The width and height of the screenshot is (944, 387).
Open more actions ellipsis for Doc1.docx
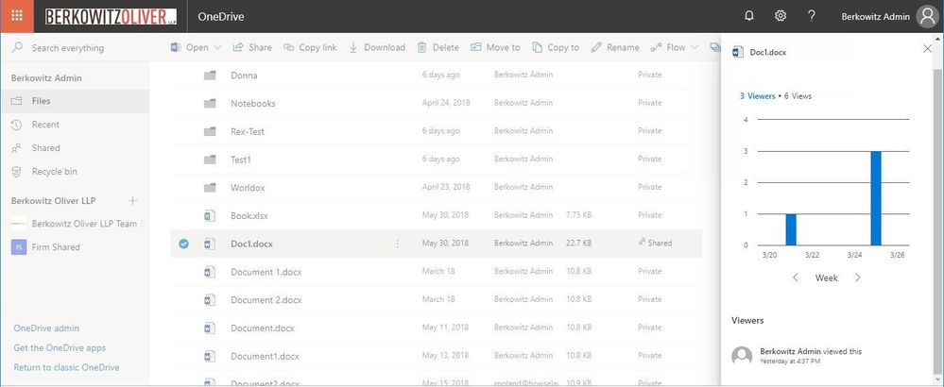click(397, 244)
